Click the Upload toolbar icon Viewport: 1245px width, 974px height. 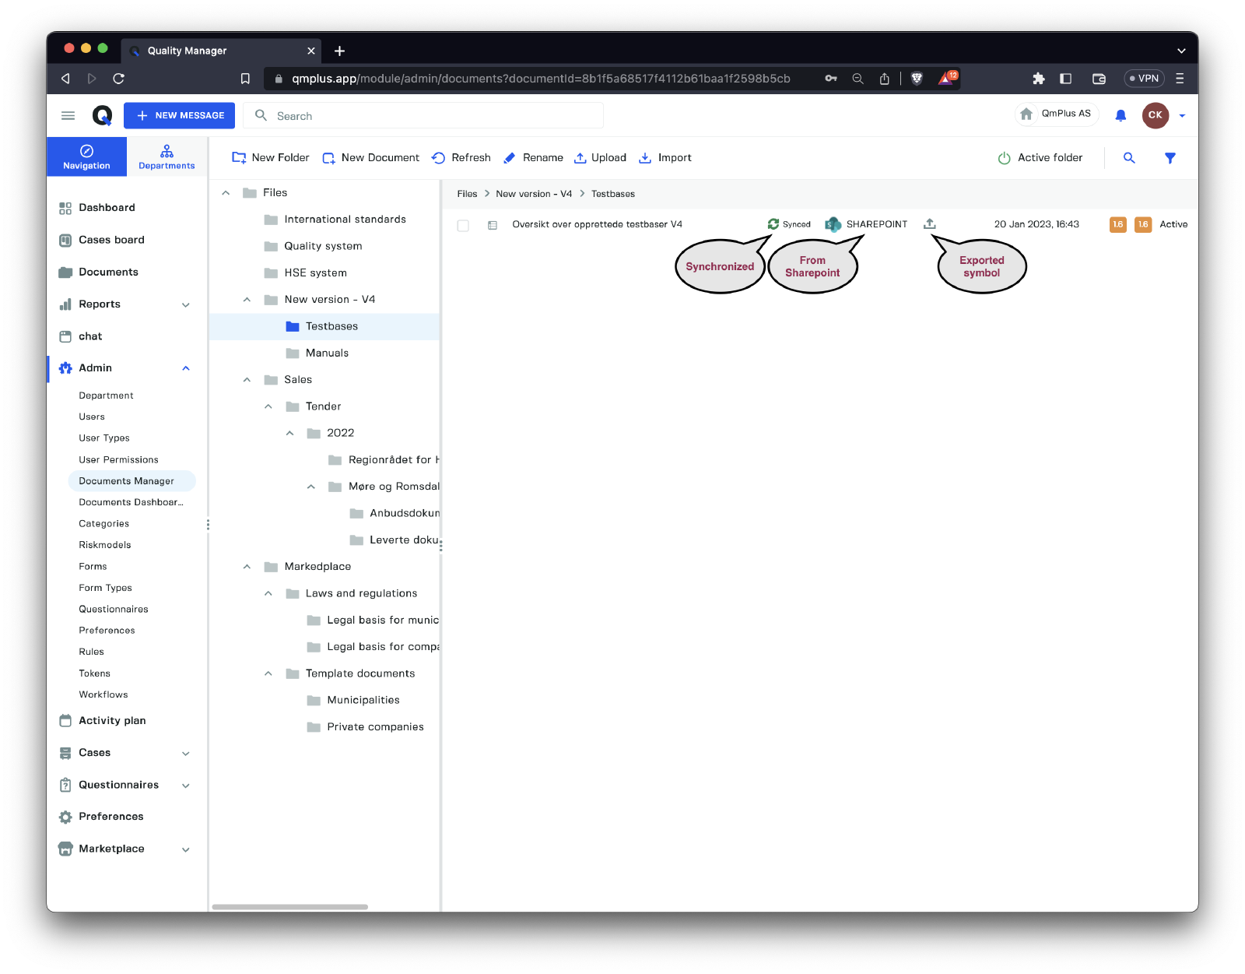pos(580,158)
